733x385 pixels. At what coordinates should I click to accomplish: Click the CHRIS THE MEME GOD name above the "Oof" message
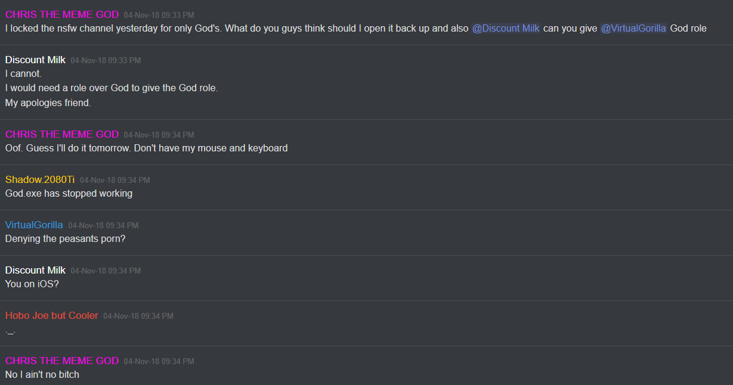(x=62, y=134)
